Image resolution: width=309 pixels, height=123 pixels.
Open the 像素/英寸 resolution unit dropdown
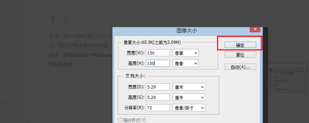click(x=189, y=108)
